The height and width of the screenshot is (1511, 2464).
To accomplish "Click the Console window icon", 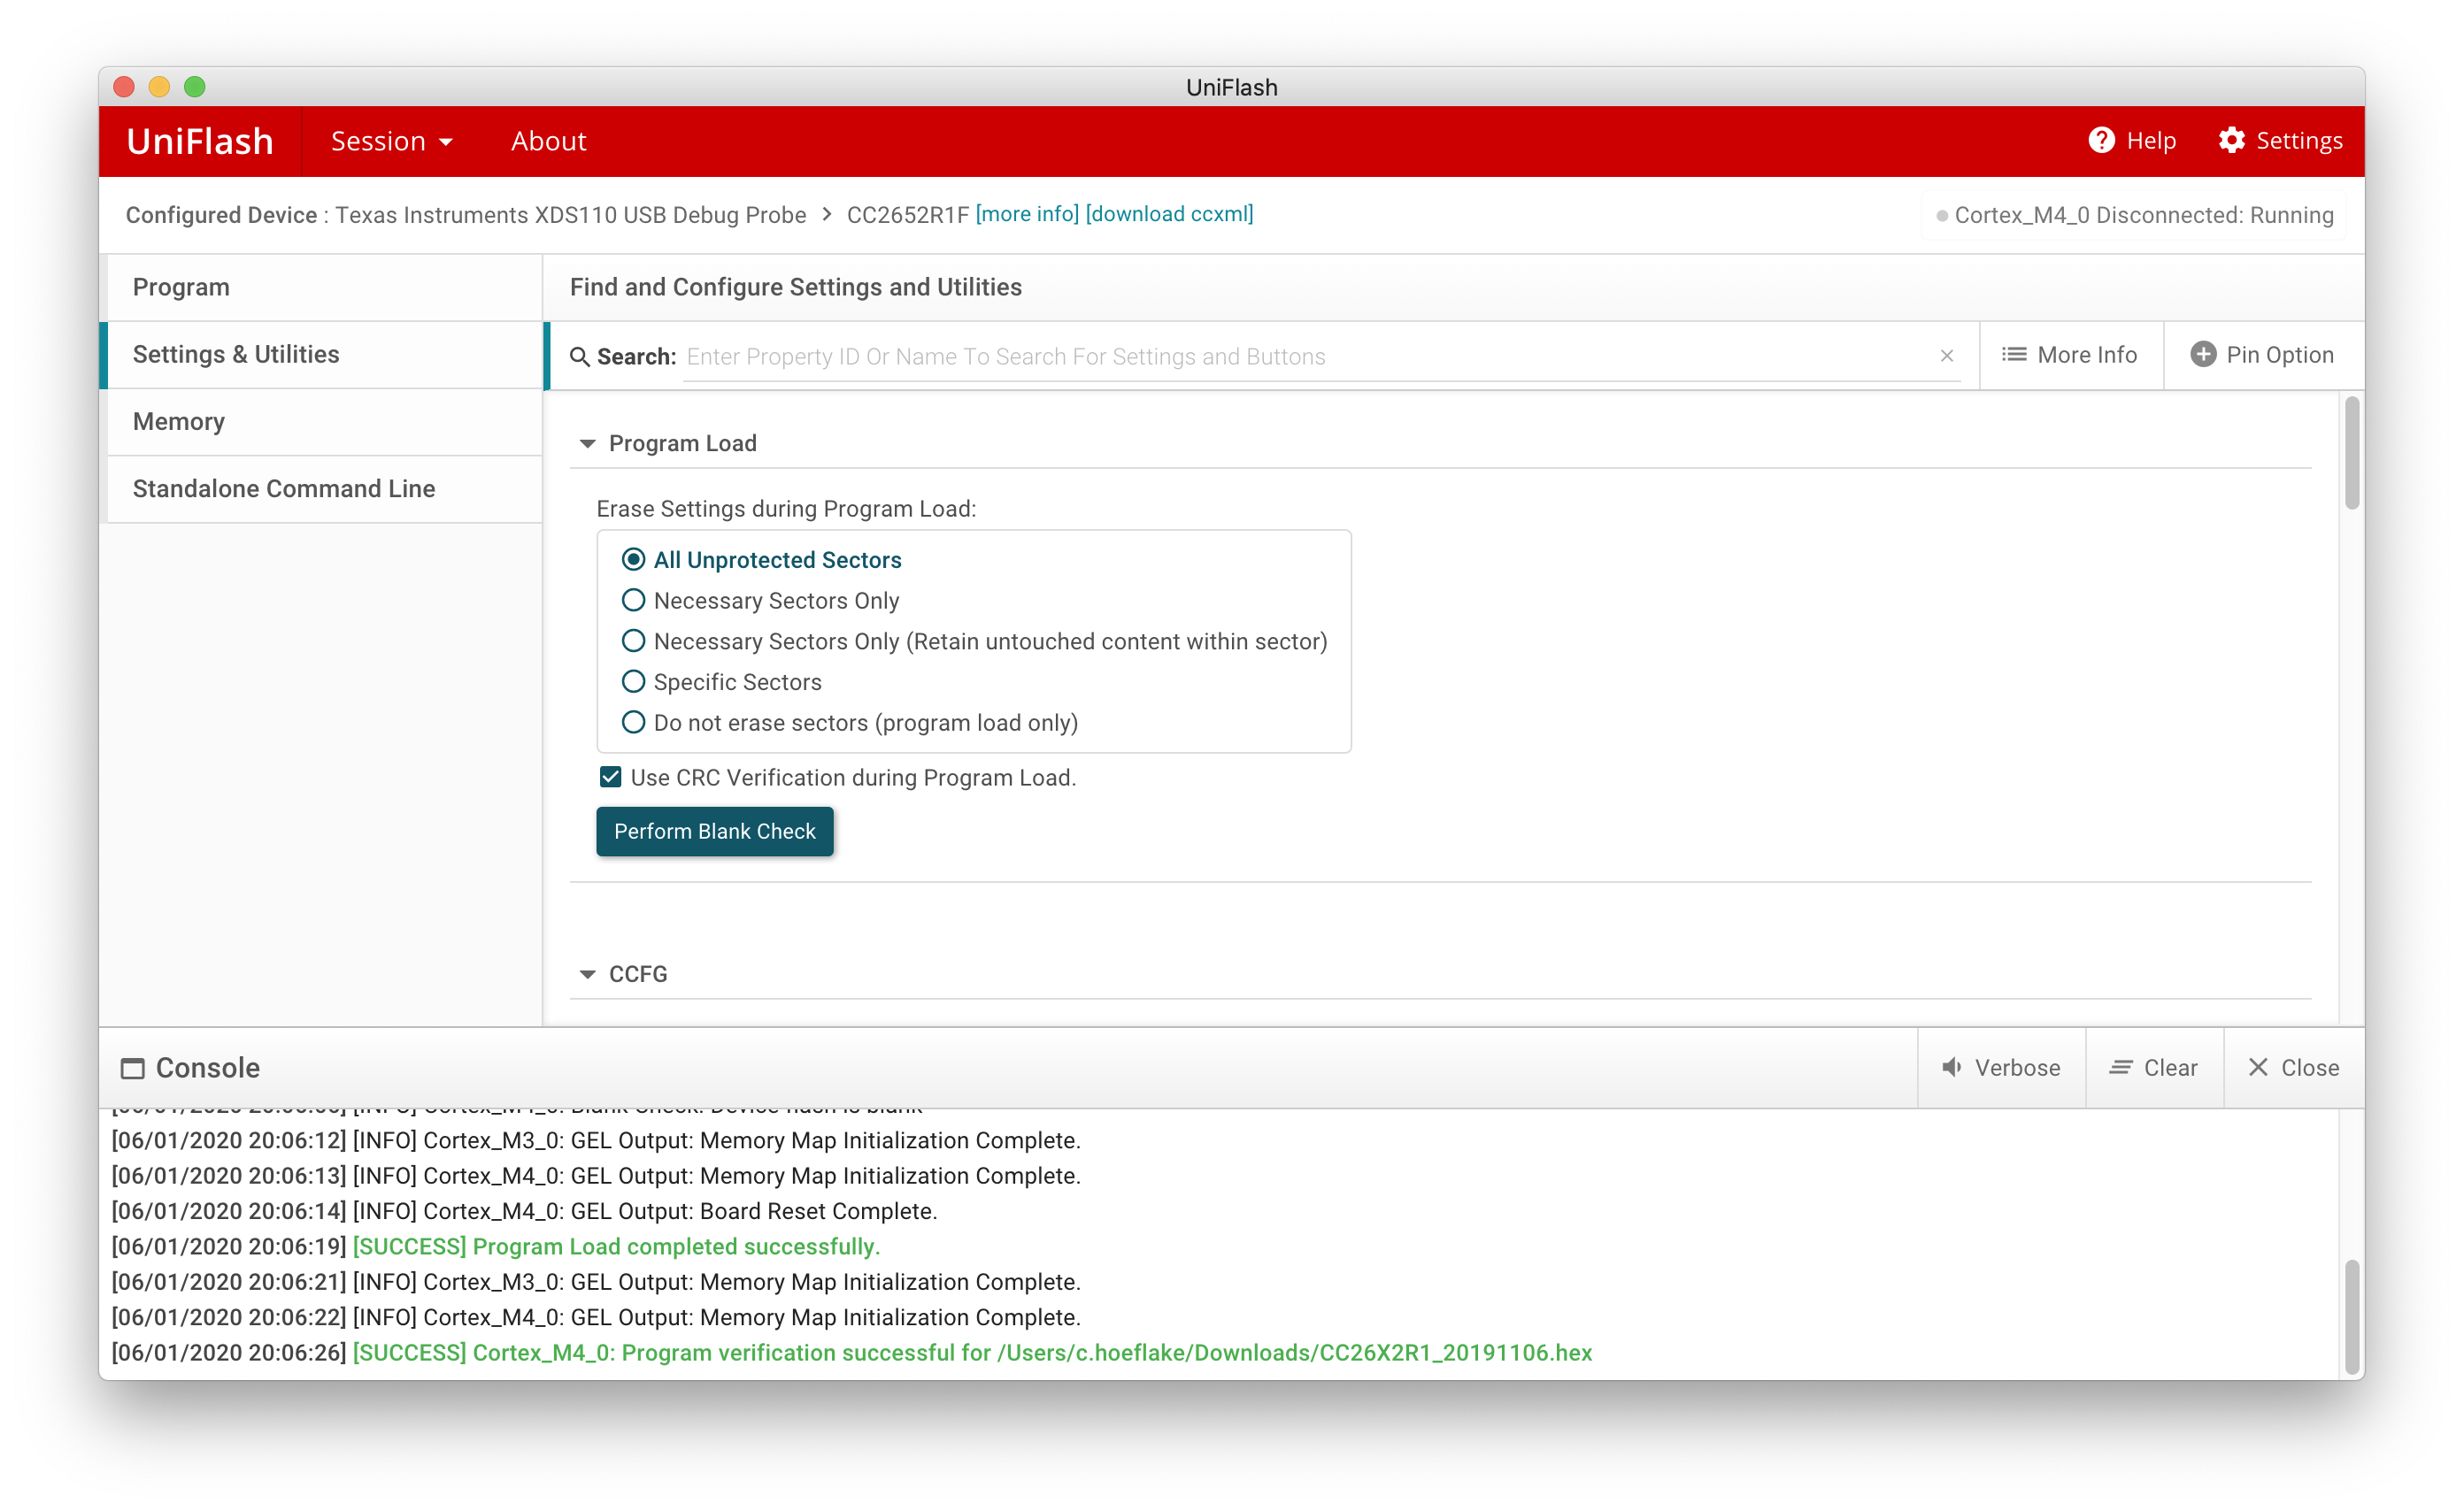I will [x=132, y=1069].
